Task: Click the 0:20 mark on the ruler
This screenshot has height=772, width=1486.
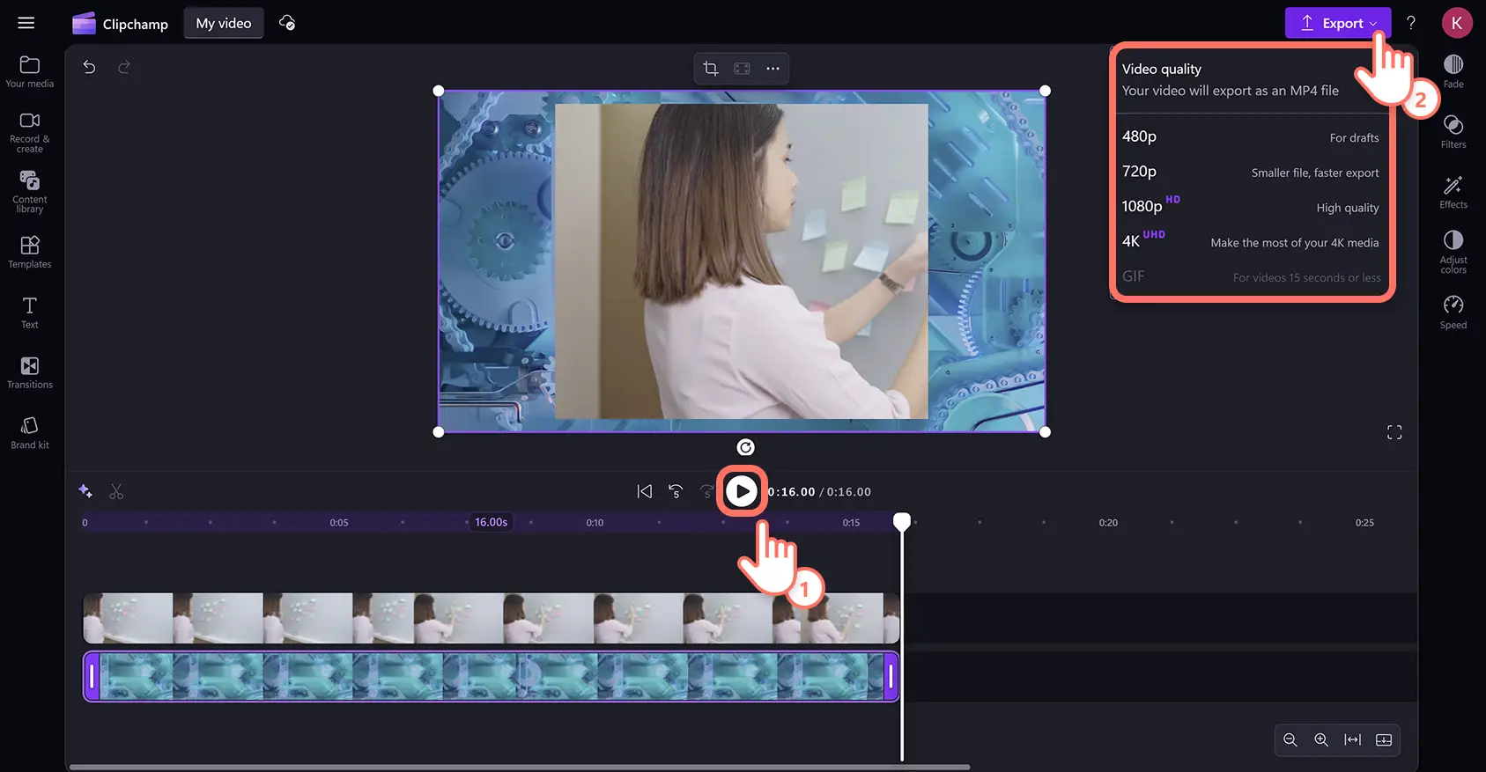Action: pyautogui.click(x=1108, y=523)
